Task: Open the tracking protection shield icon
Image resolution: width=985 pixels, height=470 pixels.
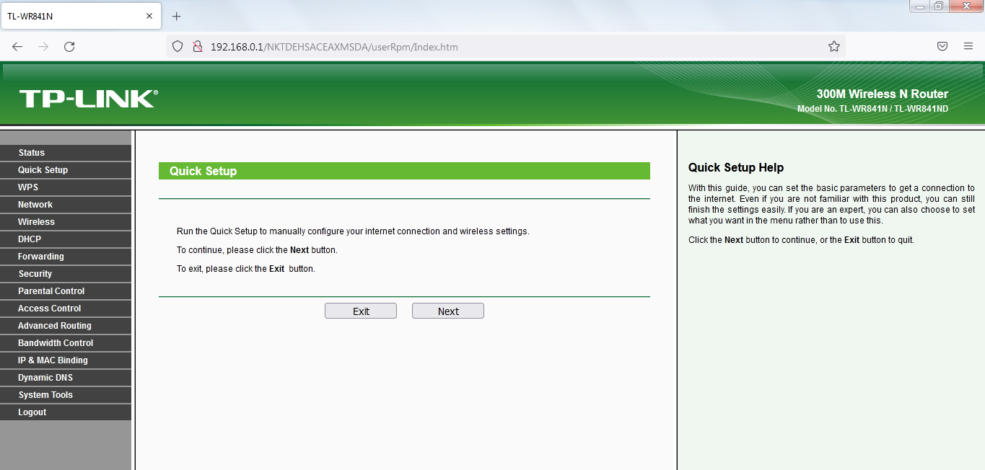Action: coord(178,47)
